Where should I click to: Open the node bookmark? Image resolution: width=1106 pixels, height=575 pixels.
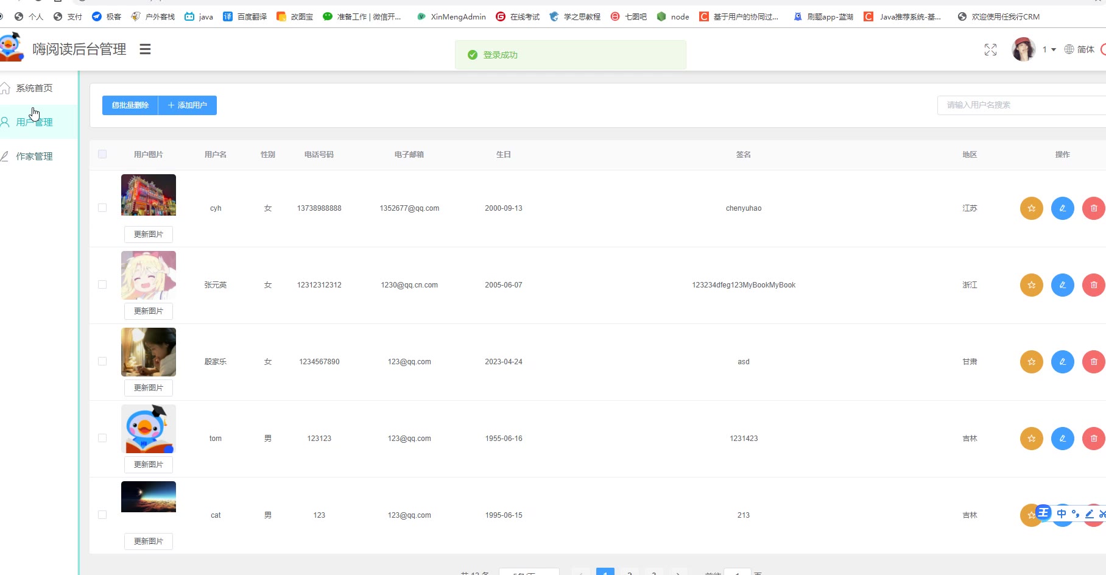click(x=673, y=16)
